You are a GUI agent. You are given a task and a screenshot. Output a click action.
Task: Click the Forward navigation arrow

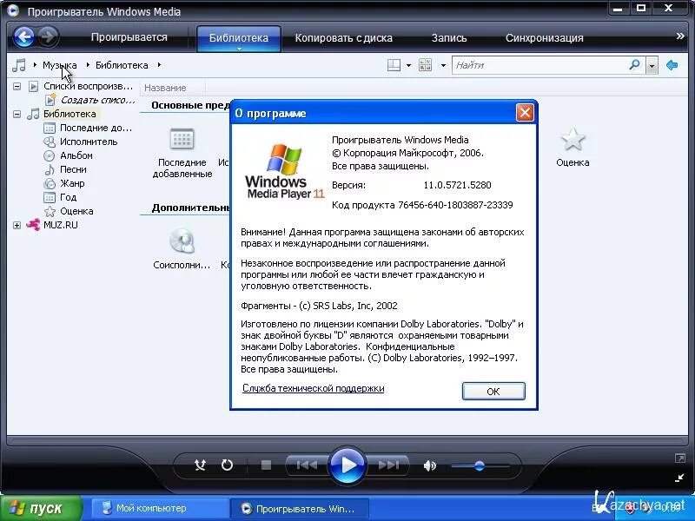49,36
